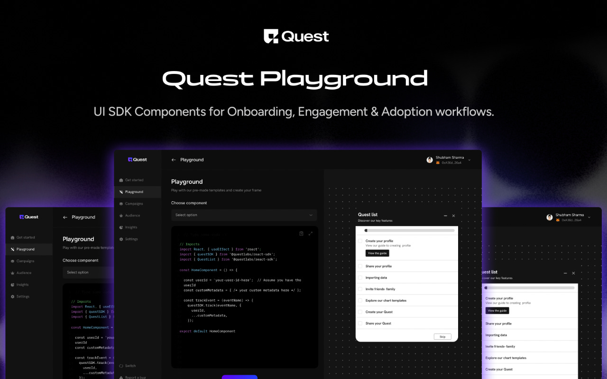The width and height of the screenshot is (607, 379).
Task: Click wallet address 0xA36d..26a4 in center window
Action: 451,162
